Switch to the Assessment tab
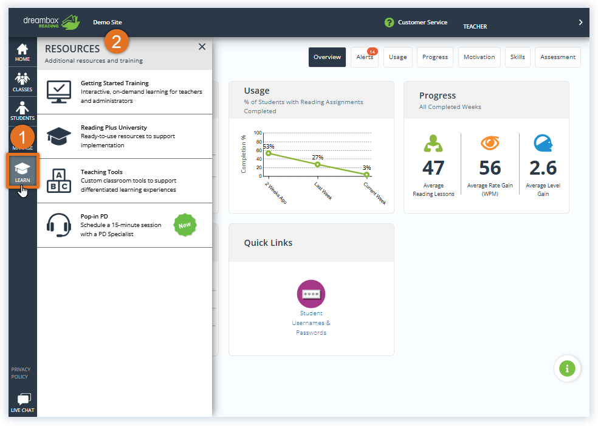Screen dimensions: 598x426 [x=557, y=57]
